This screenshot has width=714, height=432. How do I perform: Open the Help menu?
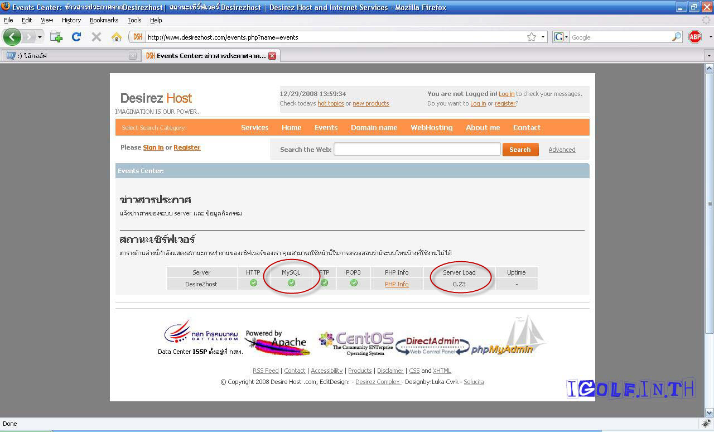tap(156, 20)
